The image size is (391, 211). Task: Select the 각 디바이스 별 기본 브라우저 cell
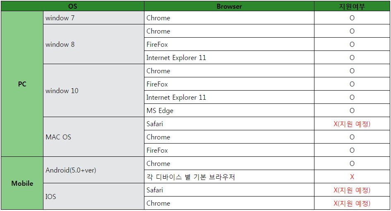(229, 177)
